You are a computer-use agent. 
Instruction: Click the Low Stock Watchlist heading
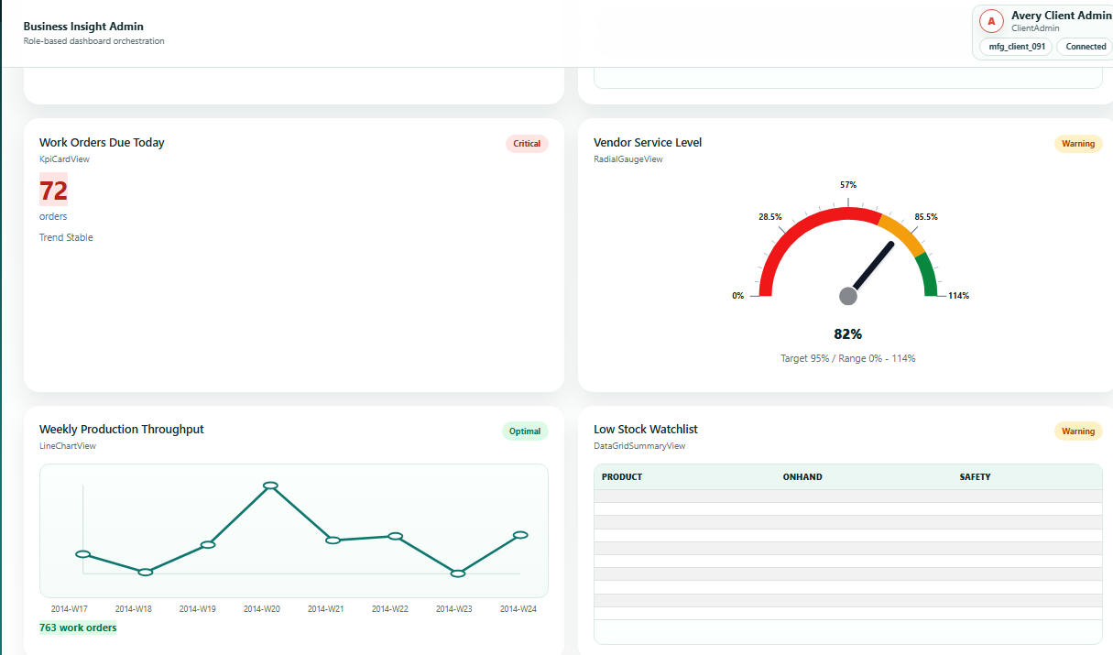click(646, 430)
